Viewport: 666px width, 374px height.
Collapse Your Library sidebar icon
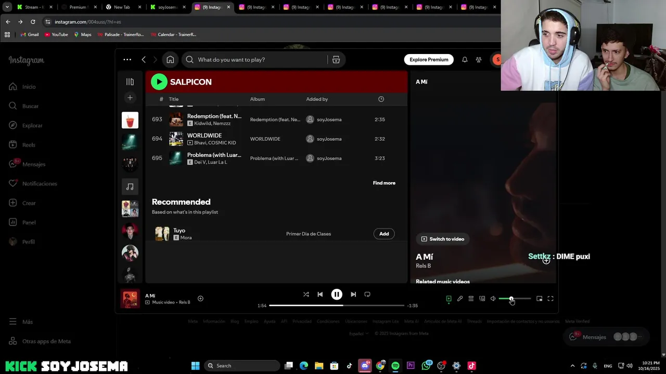(130, 82)
